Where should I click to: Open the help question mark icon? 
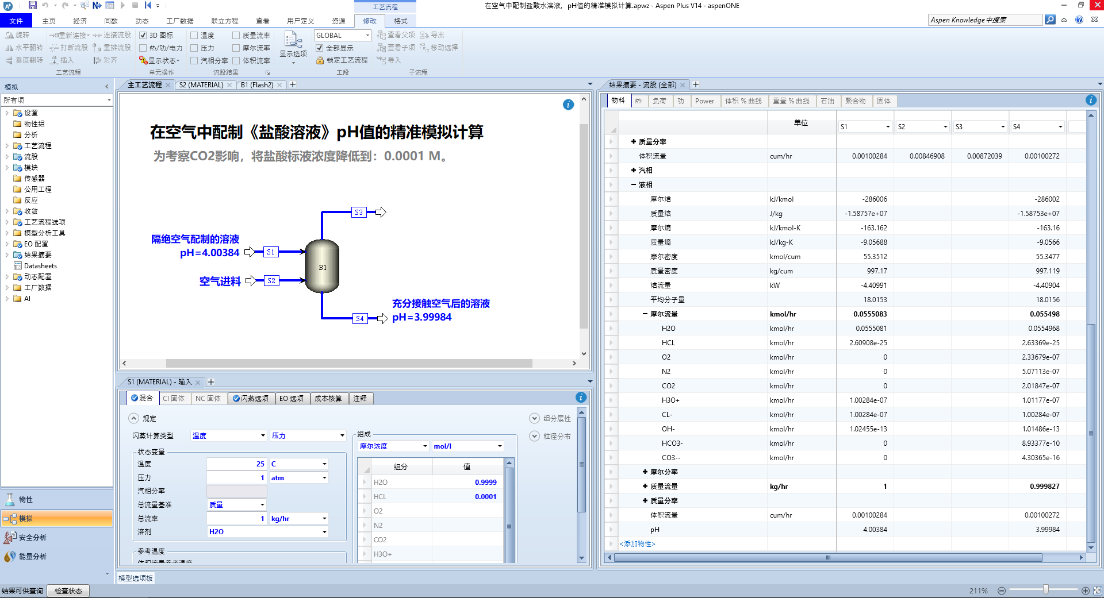[x=1079, y=20]
